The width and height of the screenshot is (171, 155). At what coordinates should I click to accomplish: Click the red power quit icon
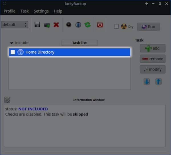pos(100,25)
